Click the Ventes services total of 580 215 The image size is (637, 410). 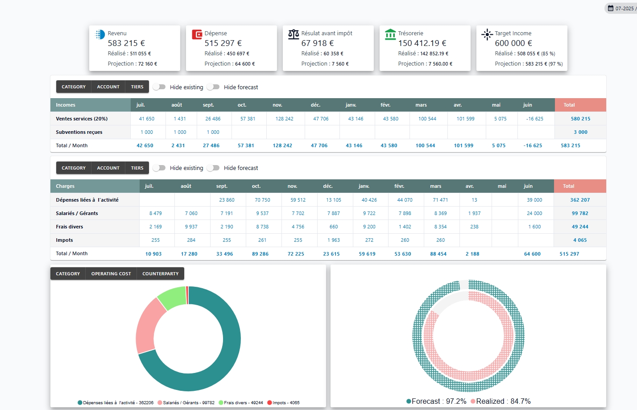(581, 119)
